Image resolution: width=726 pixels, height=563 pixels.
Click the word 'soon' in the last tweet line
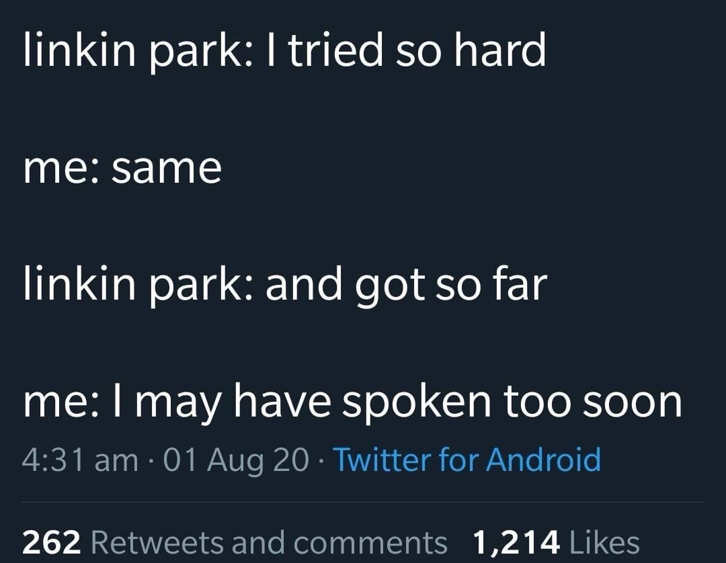coord(633,402)
